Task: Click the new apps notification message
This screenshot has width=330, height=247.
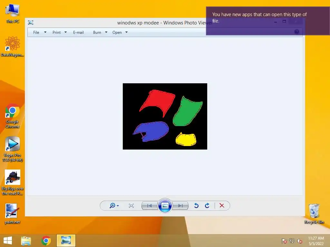Action: click(x=268, y=21)
